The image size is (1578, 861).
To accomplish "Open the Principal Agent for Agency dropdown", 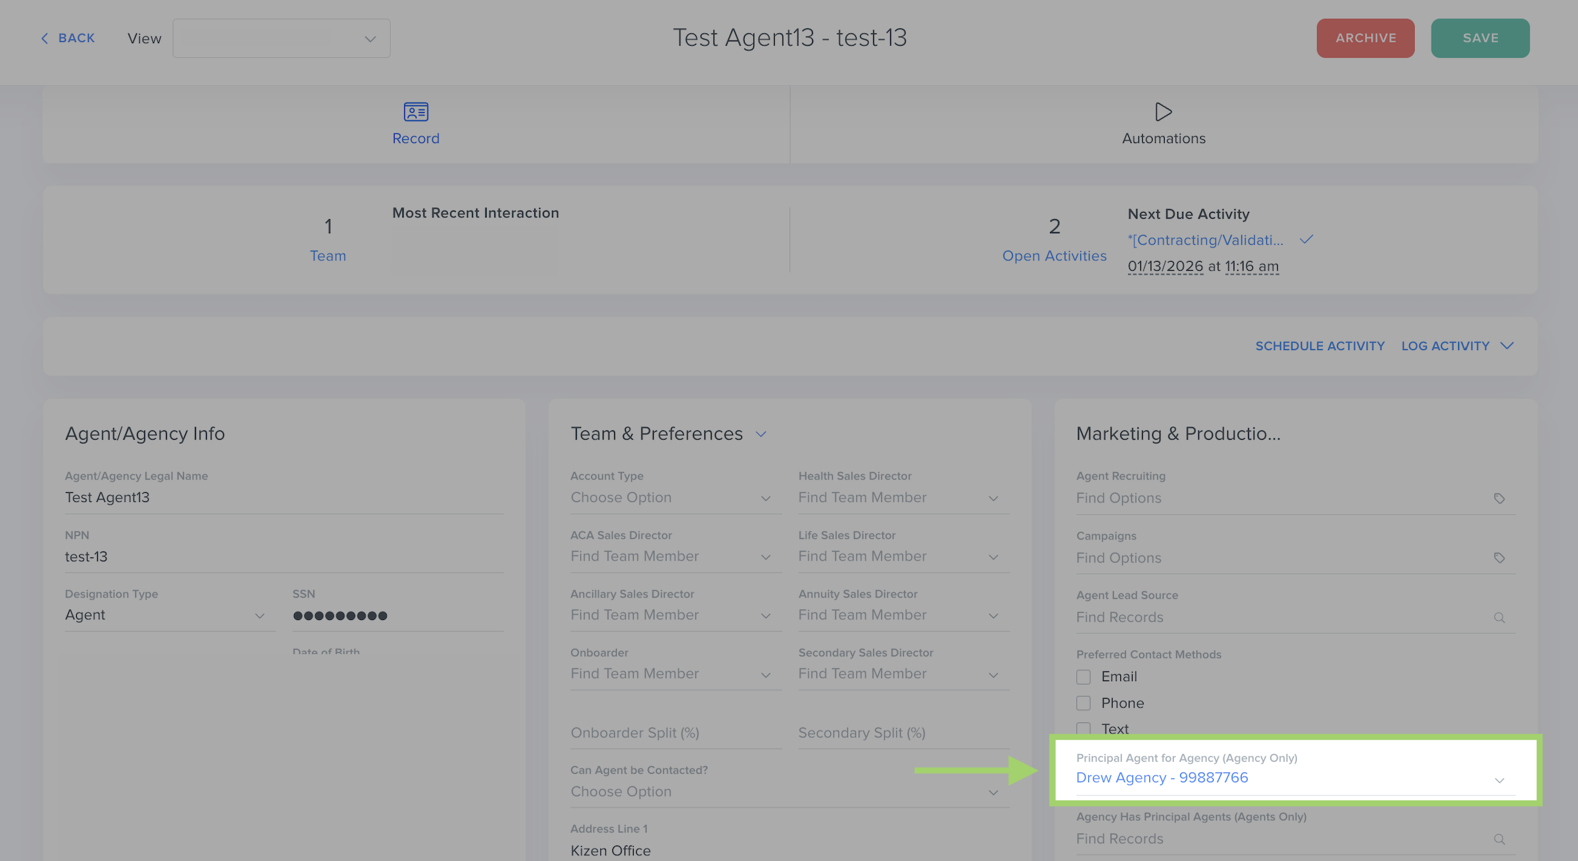I will coord(1499,780).
